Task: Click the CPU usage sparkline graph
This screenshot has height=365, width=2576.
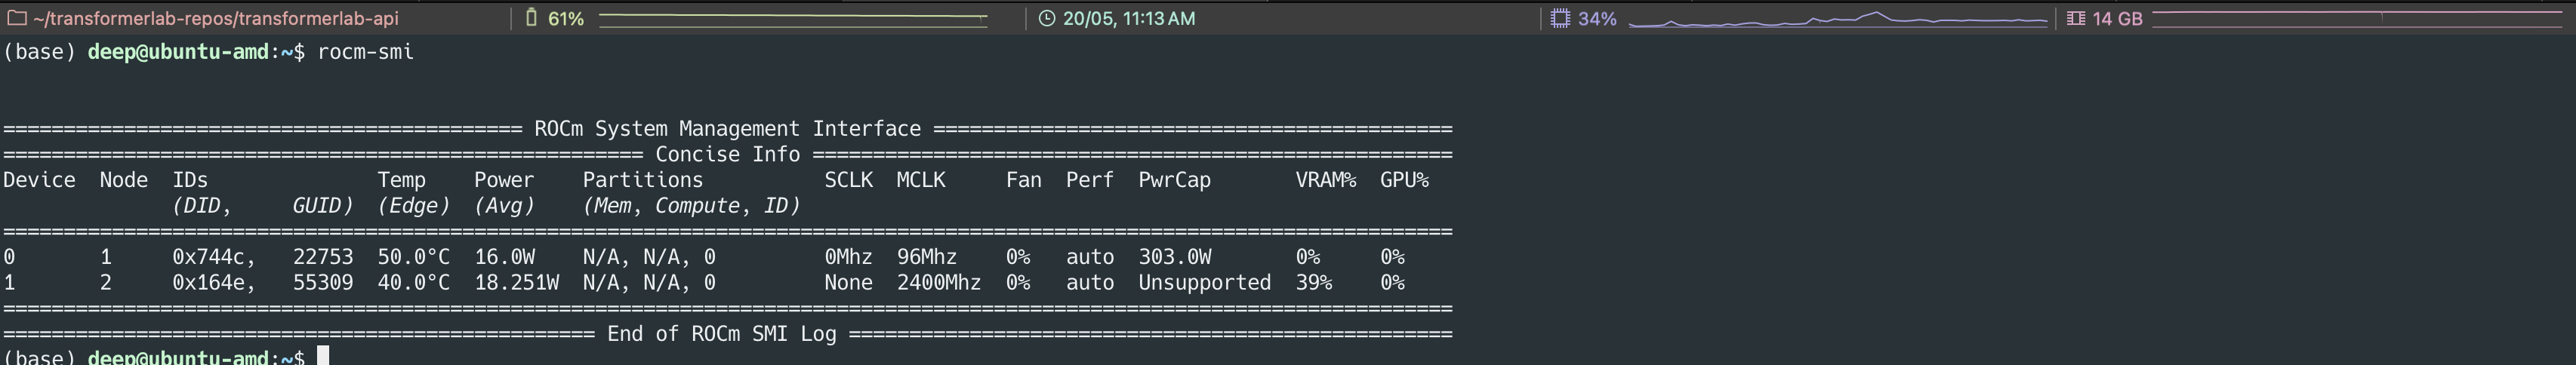Action: 1838,19
